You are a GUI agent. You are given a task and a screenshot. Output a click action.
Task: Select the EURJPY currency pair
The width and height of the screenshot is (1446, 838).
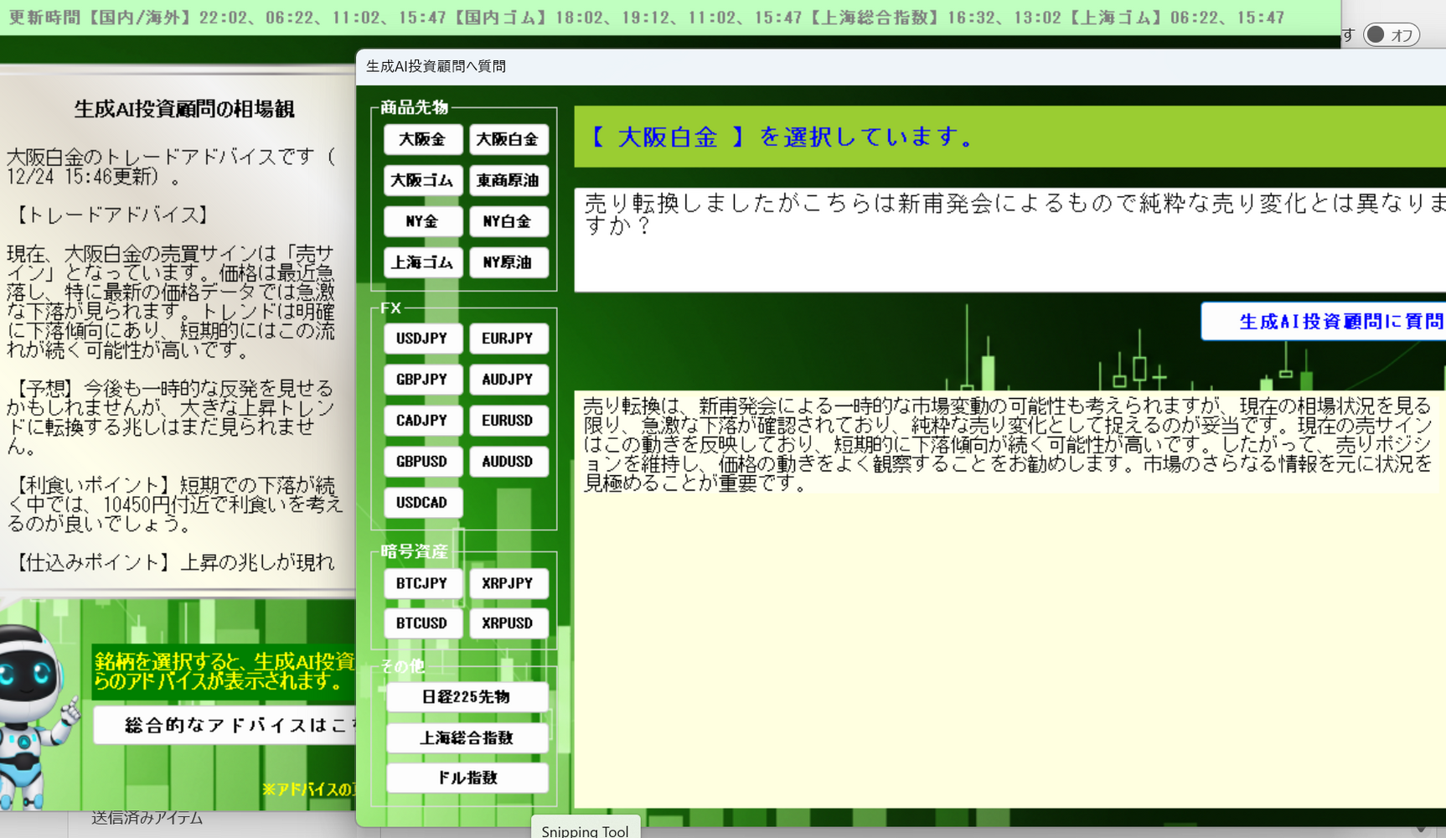[x=508, y=339]
